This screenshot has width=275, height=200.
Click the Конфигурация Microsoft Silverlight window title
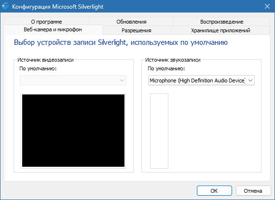coord(58,7)
